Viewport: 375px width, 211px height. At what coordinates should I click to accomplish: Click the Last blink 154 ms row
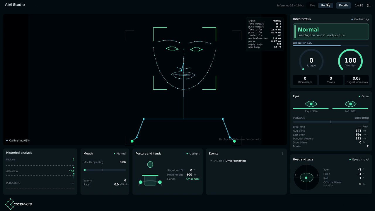pos(331,135)
